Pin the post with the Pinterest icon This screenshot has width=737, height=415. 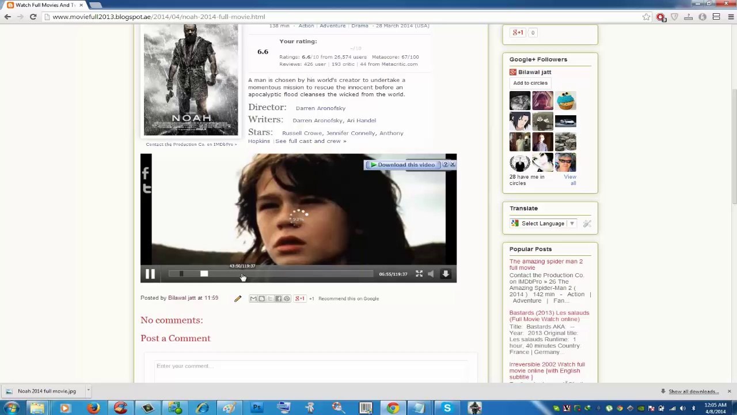tap(287, 299)
